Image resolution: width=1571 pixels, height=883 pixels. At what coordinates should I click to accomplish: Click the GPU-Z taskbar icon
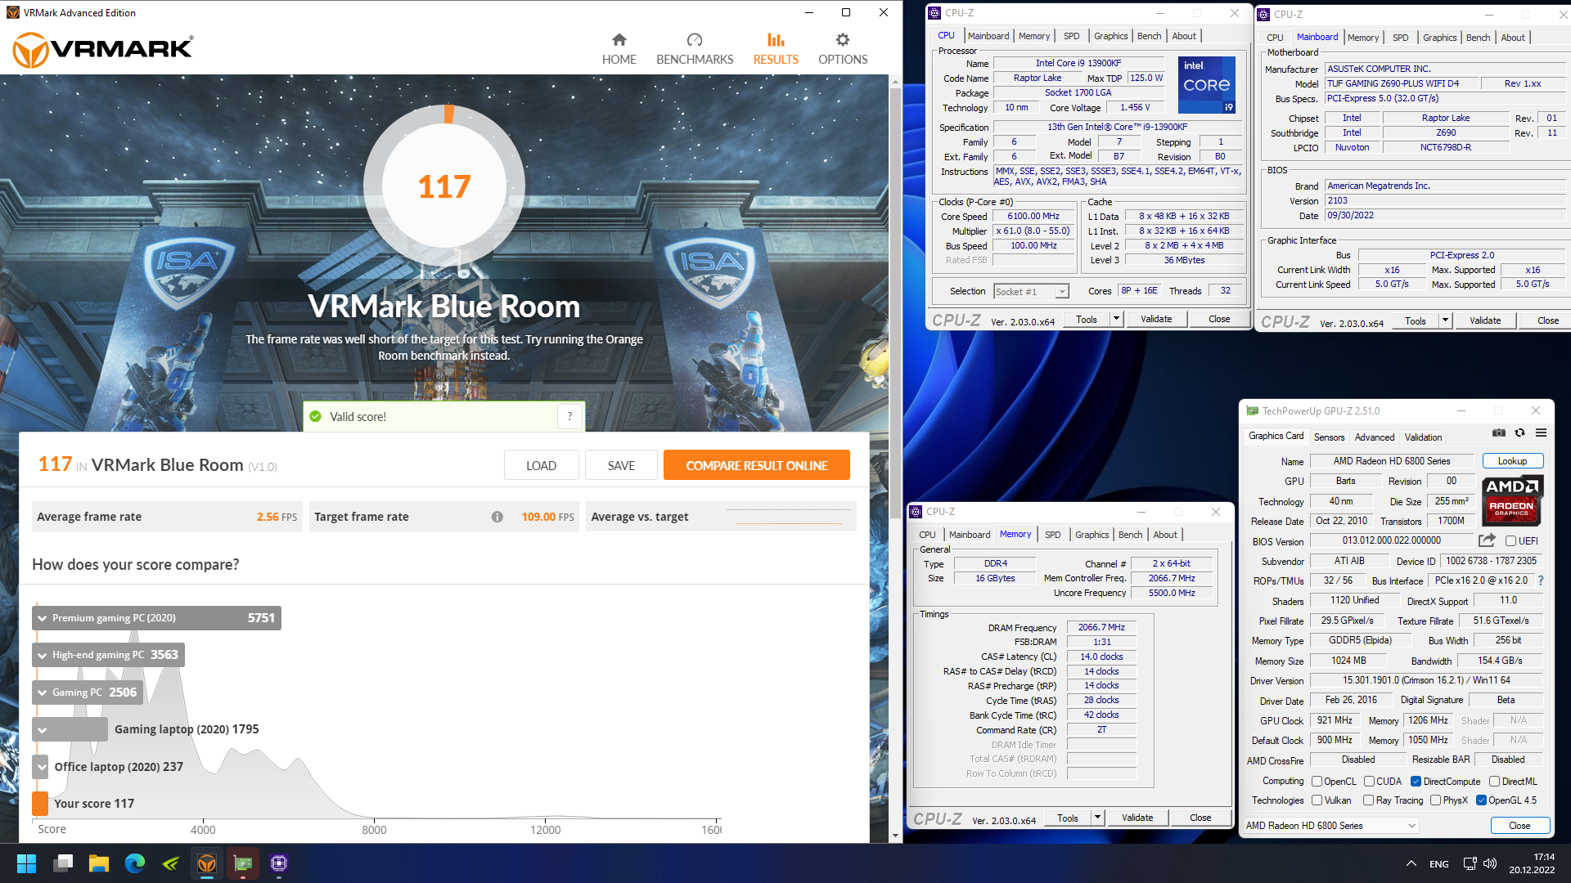click(243, 863)
